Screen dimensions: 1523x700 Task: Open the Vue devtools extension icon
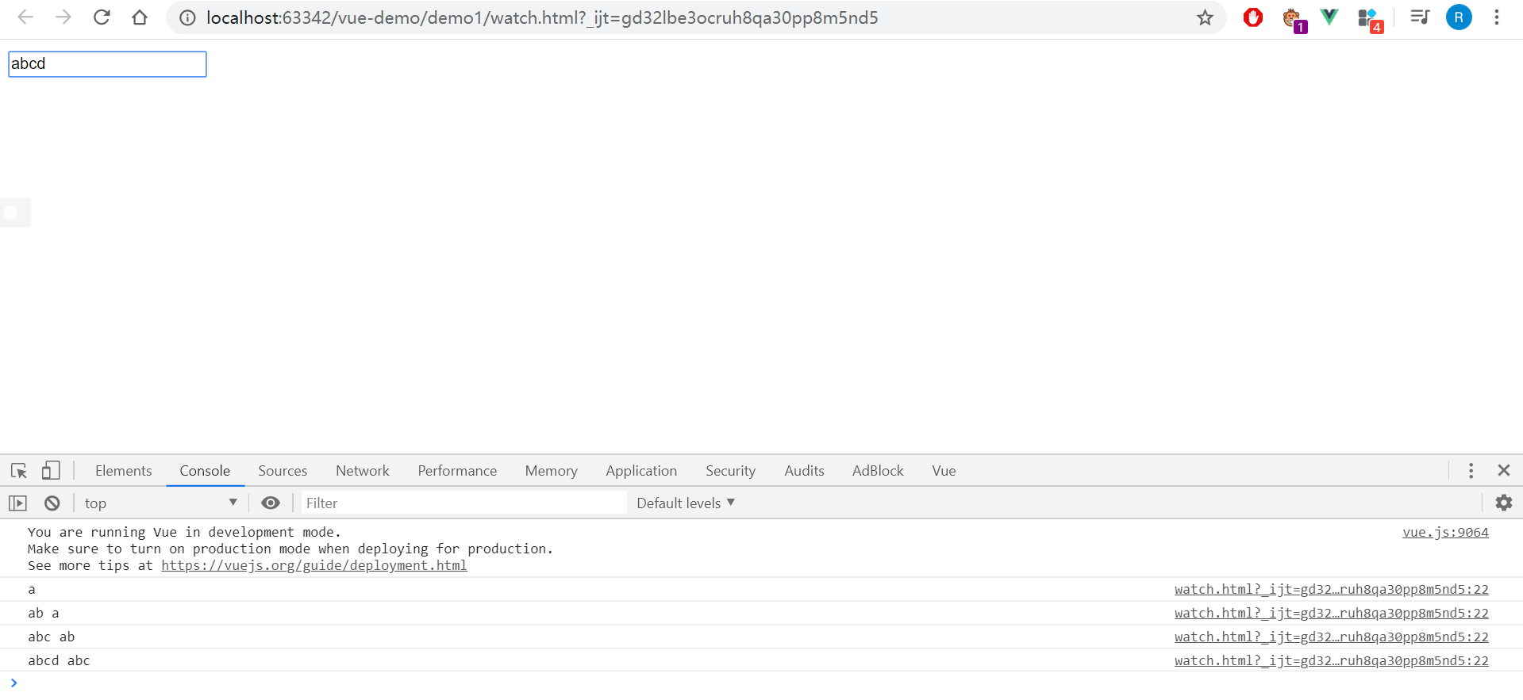pos(1329,17)
